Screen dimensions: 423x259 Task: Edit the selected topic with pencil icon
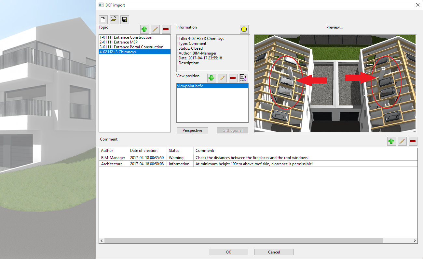[x=155, y=30]
